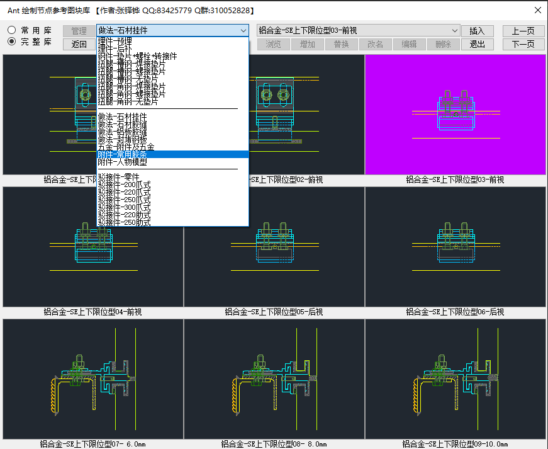The width and height of the screenshot is (548, 449).
Task: Select the 上下限位型07- 6.0mm block thumbnail
Action: pos(93,379)
